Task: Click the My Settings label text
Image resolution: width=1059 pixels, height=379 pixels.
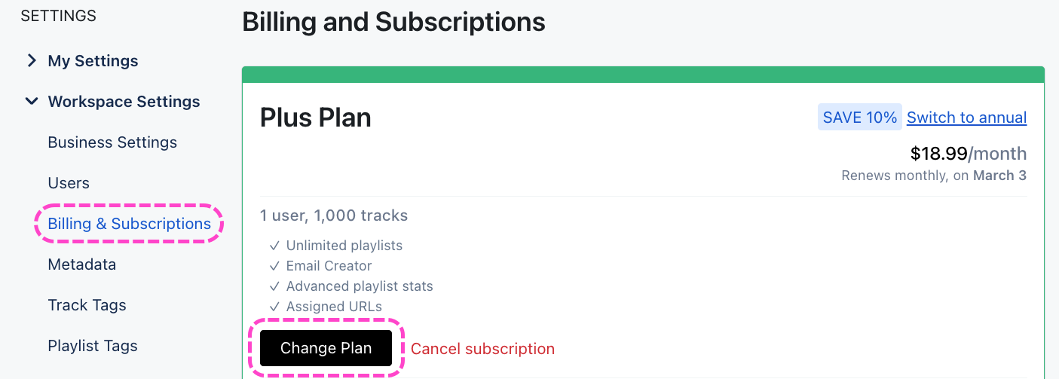Action: click(x=93, y=61)
